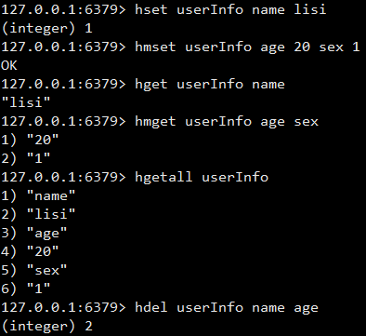Screen dimensions: 366x336
Task: Click the OK response text
Action: 9,65
